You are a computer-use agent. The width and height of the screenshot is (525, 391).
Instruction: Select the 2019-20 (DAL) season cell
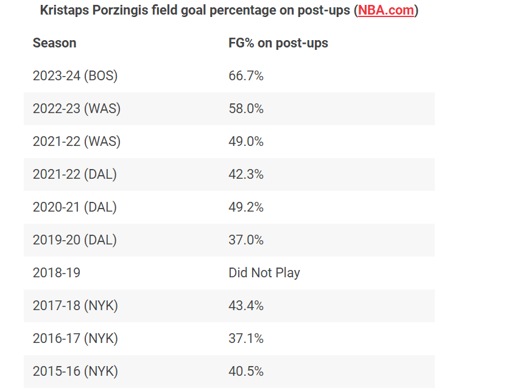point(75,240)
